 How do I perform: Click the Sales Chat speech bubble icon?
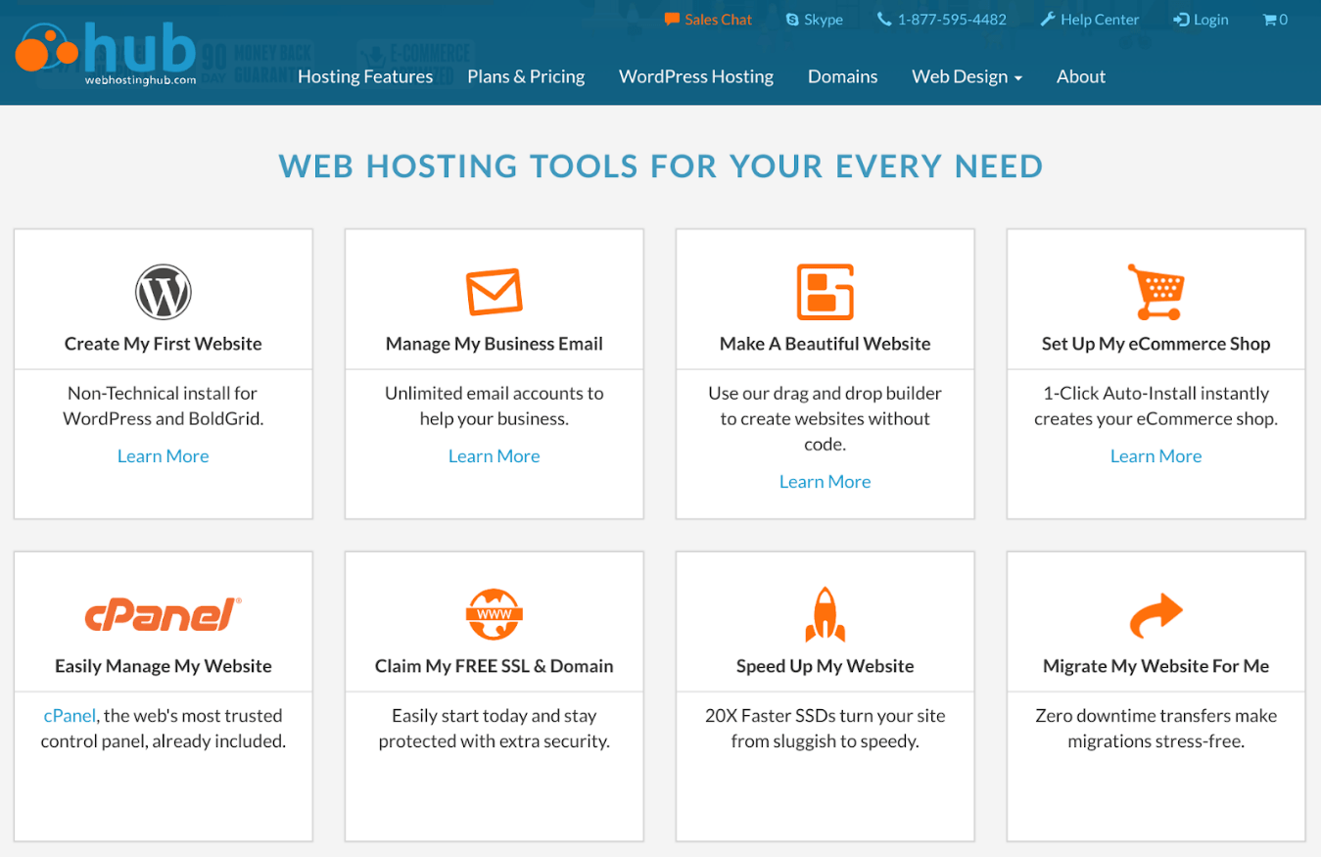click(672, 20)
